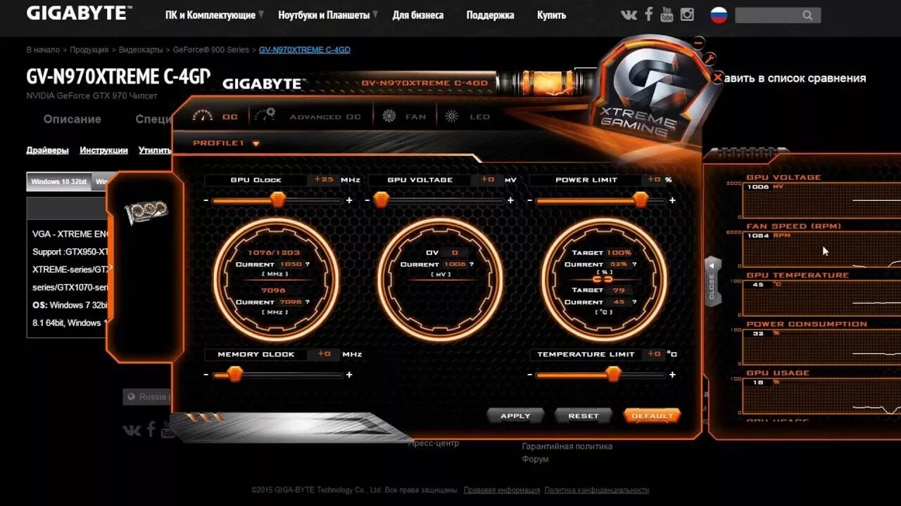This screenshot has width=901, height=506.
Task: Minimize utility with round minus icon
Action: pos(698,43)
